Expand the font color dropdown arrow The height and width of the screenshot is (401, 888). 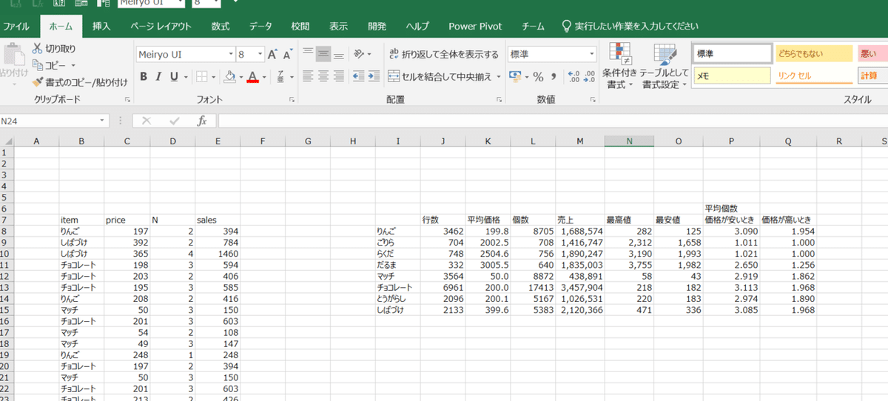[x=263, y=76]
